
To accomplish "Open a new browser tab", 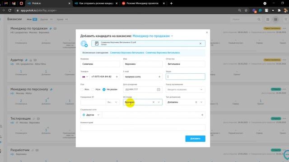I will [x=171, y=3].
